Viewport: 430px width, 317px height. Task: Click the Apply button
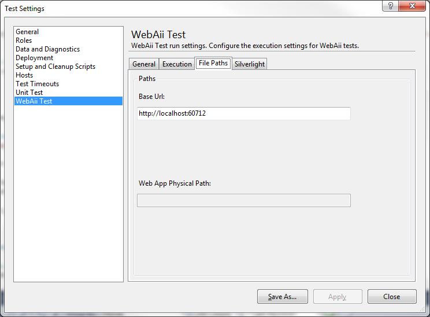[338, 297]
